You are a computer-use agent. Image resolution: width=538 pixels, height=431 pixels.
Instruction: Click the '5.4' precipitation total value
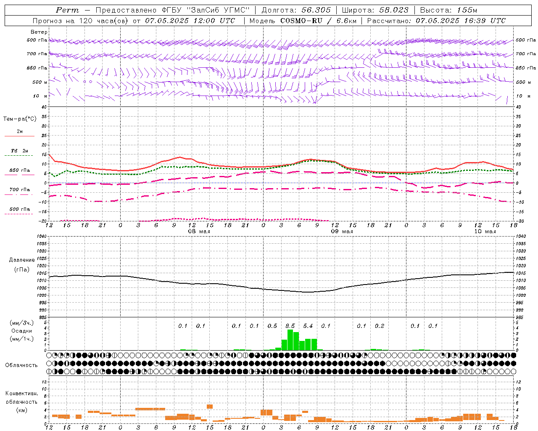point(308,326)
